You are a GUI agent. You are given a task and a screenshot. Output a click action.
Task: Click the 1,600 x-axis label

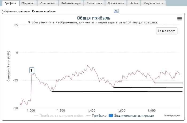click(x=121, y=110)
